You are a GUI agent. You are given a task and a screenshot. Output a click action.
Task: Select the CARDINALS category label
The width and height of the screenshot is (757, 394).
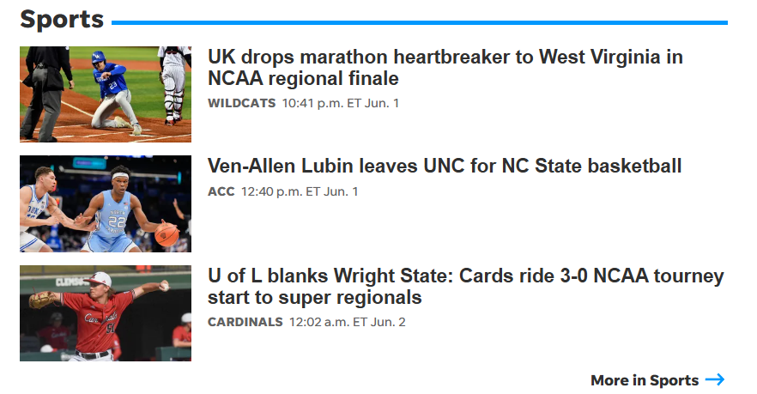245,322
